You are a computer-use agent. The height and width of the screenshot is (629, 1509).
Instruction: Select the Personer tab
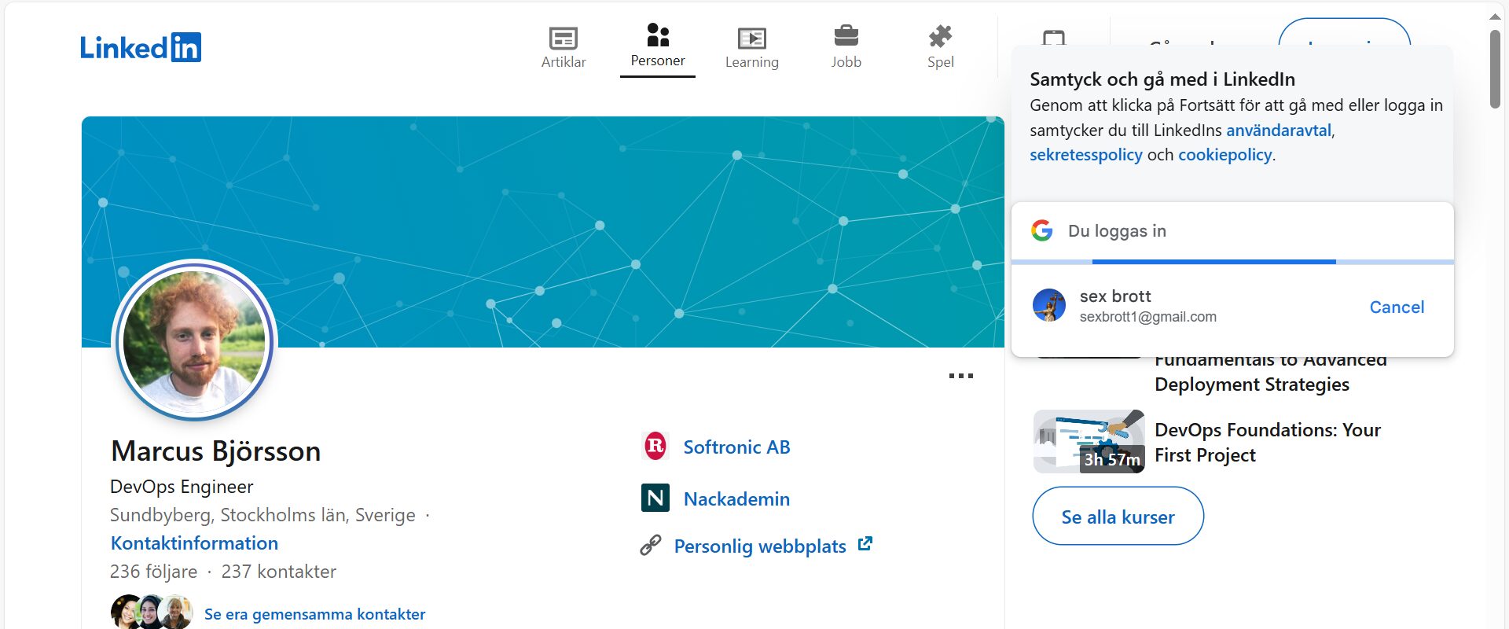point(658,46)
